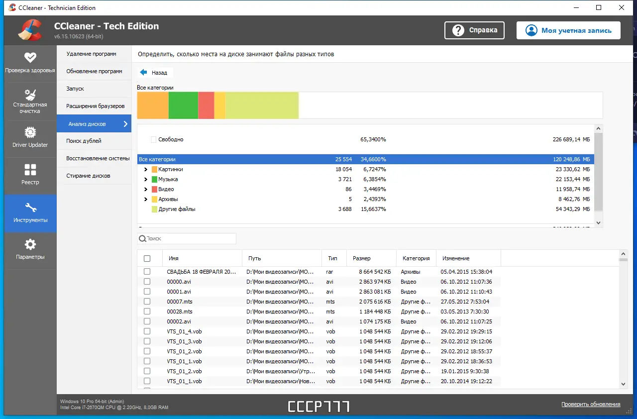Click the lime Другие файлы category icon

(x=154, y=209)
